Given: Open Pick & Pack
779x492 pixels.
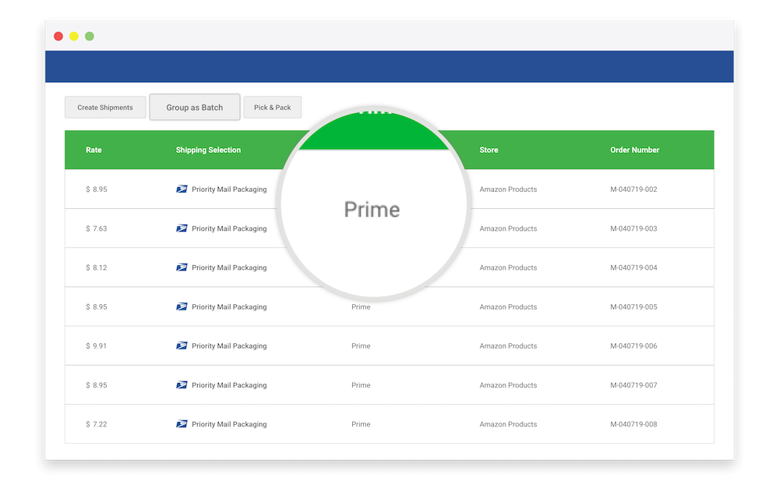Looking at the screenshot, I should (x=272, y=108).
